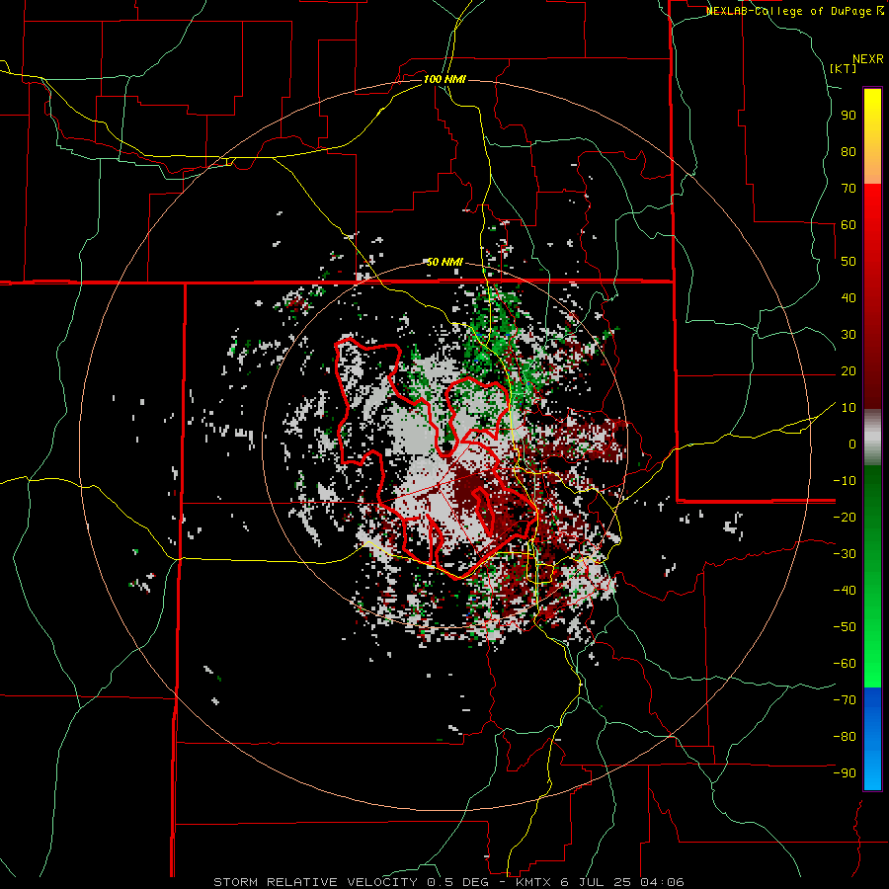The height and width of the screenshot is (889, 889).
Task: Select the 40 value on the velocity scale
Action: 849,298
